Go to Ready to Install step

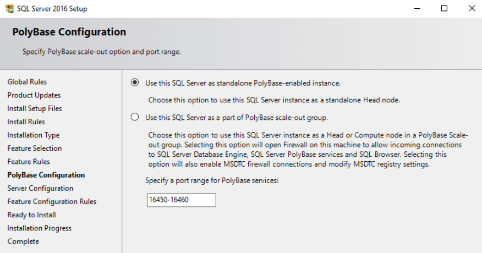(31, 215)
